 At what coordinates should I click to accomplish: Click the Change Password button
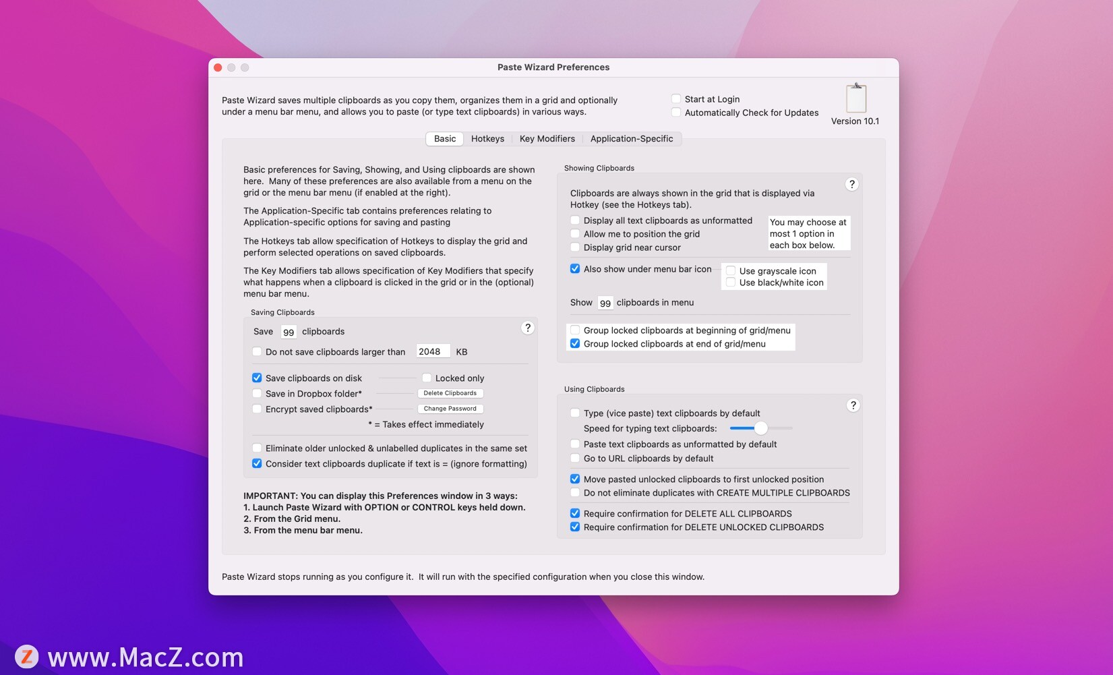point(450,409)
